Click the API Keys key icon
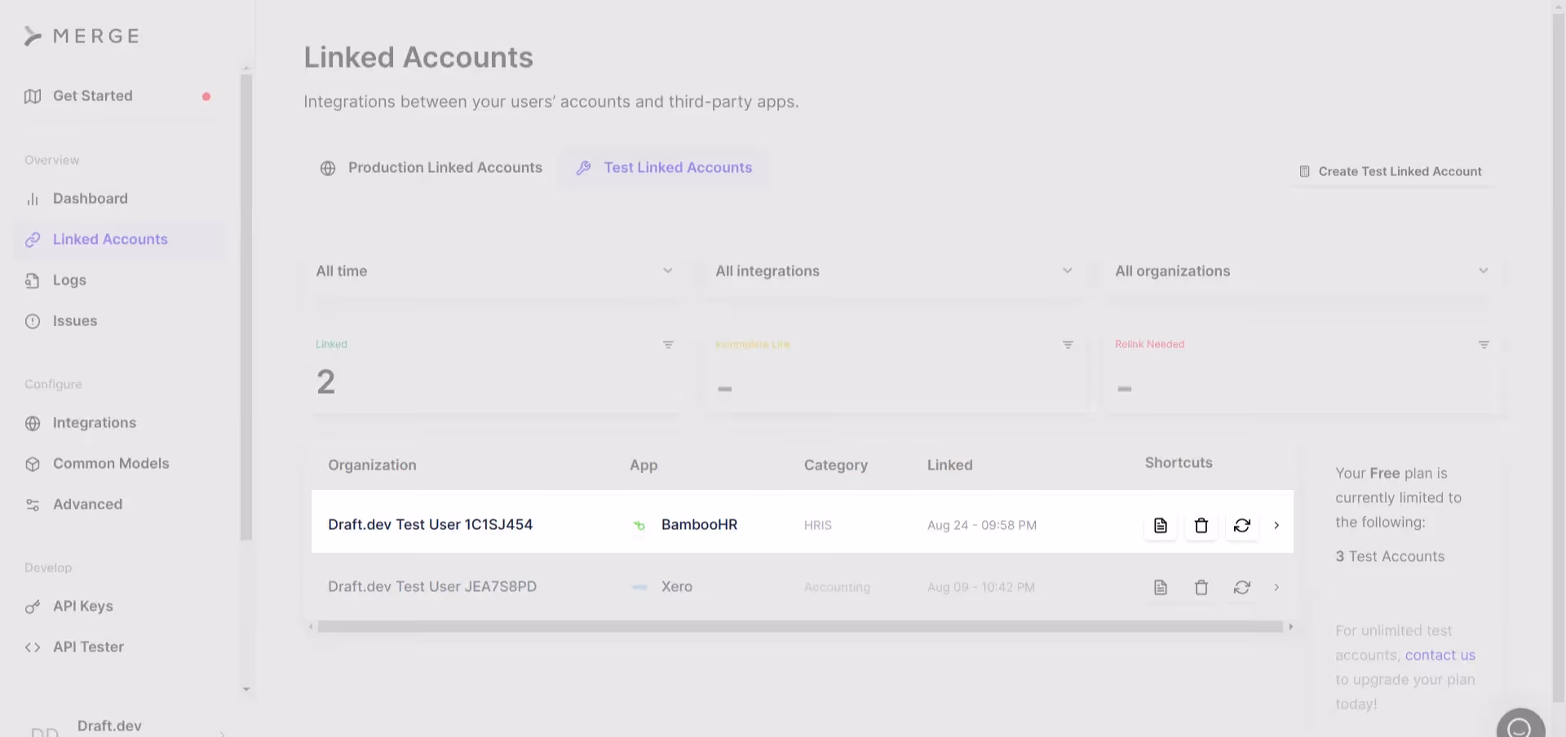The width and height of the screenshot is (1566, 737). click(33, 607)
